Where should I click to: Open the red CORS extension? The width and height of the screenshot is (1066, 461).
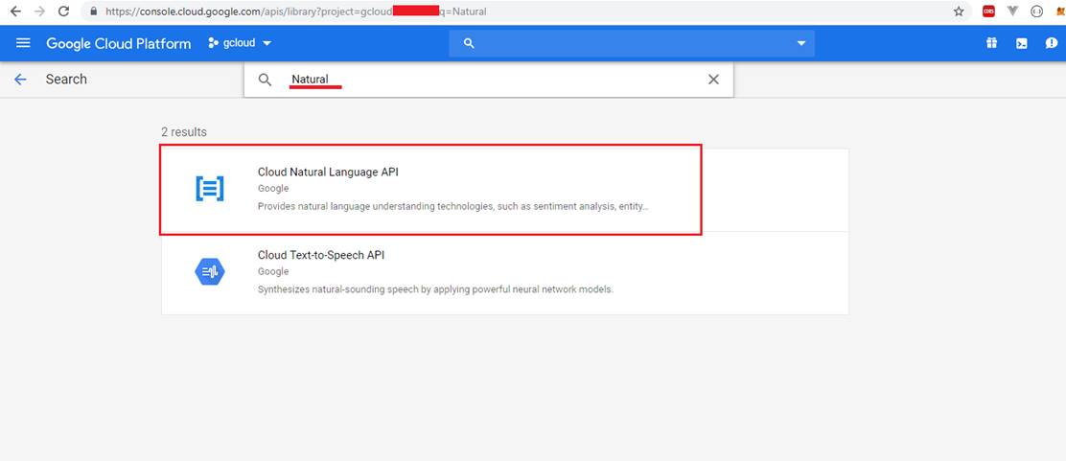pos(988,12)
